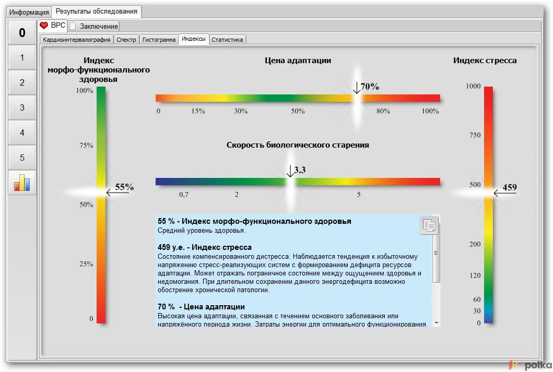Switch to the Кардиоинтервалография tab

click(x=76, y=40)
